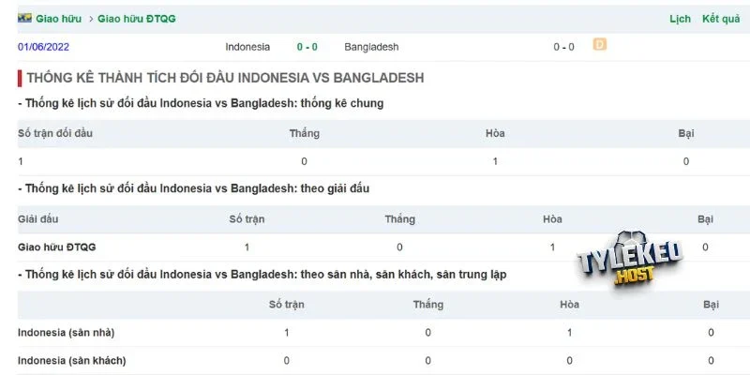
Task: Switch to the Kết quả tab
Action: 721,19
